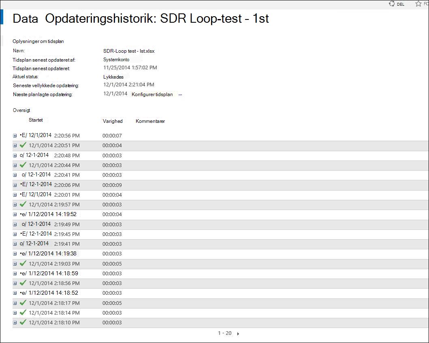Click green checkmark for 2:20:44 PM refresh
The width and height of the screenshot is (429, 343).
pos(23,165)
